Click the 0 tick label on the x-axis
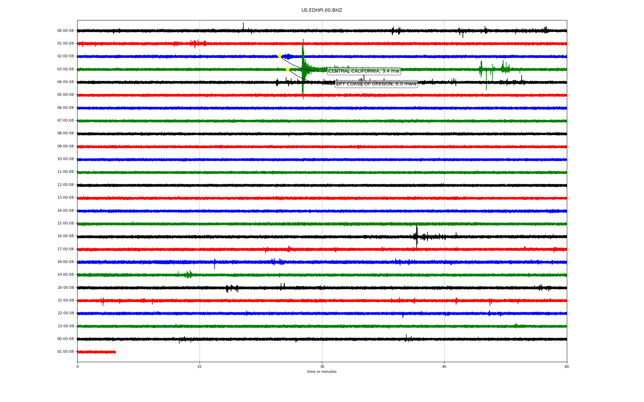Screen dimensions: 644x402 coord(77,366)
